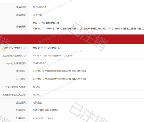Select the paid-in capital value 30,000
The width and height of the screenshot is (144, 122).
(x=36, y=95)
